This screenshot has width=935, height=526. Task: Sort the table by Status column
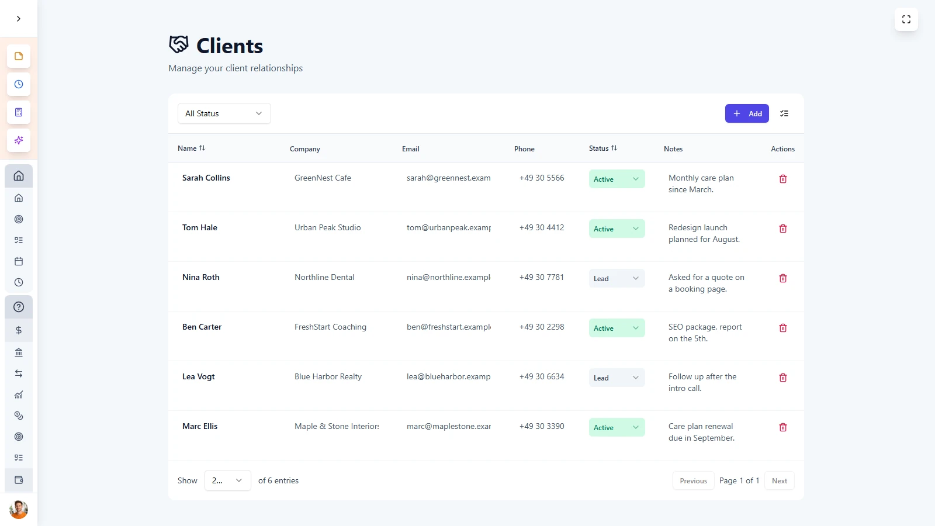(x=603, y=148)
